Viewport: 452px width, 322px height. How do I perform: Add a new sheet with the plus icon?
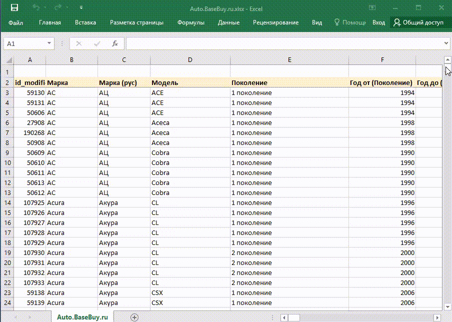coord(134,317)
